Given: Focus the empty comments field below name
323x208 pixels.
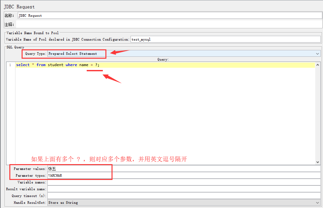Looking at the screenshot, I should point(169,24).
